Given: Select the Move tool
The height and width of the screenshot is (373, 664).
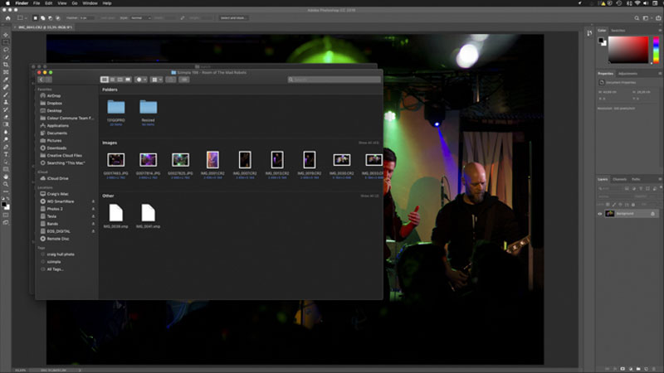Looking at the screenshot, I should coord(6,35).
